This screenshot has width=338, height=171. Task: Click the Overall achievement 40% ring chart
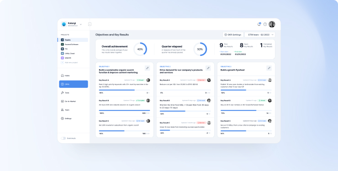tap(140, 49)
